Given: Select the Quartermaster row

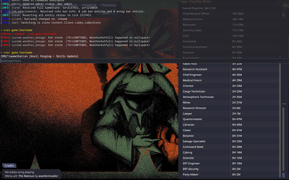Looking at the screenshot, I should click(230, 119).
